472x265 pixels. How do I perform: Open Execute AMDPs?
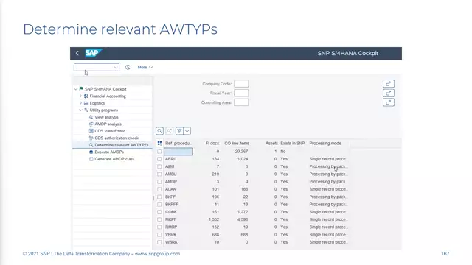coord(109,152)
